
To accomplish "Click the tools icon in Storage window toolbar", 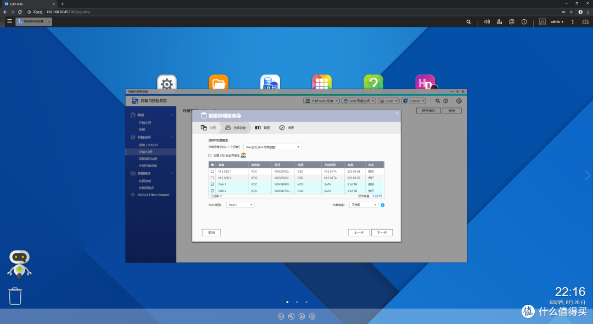I will coord(438,101).
